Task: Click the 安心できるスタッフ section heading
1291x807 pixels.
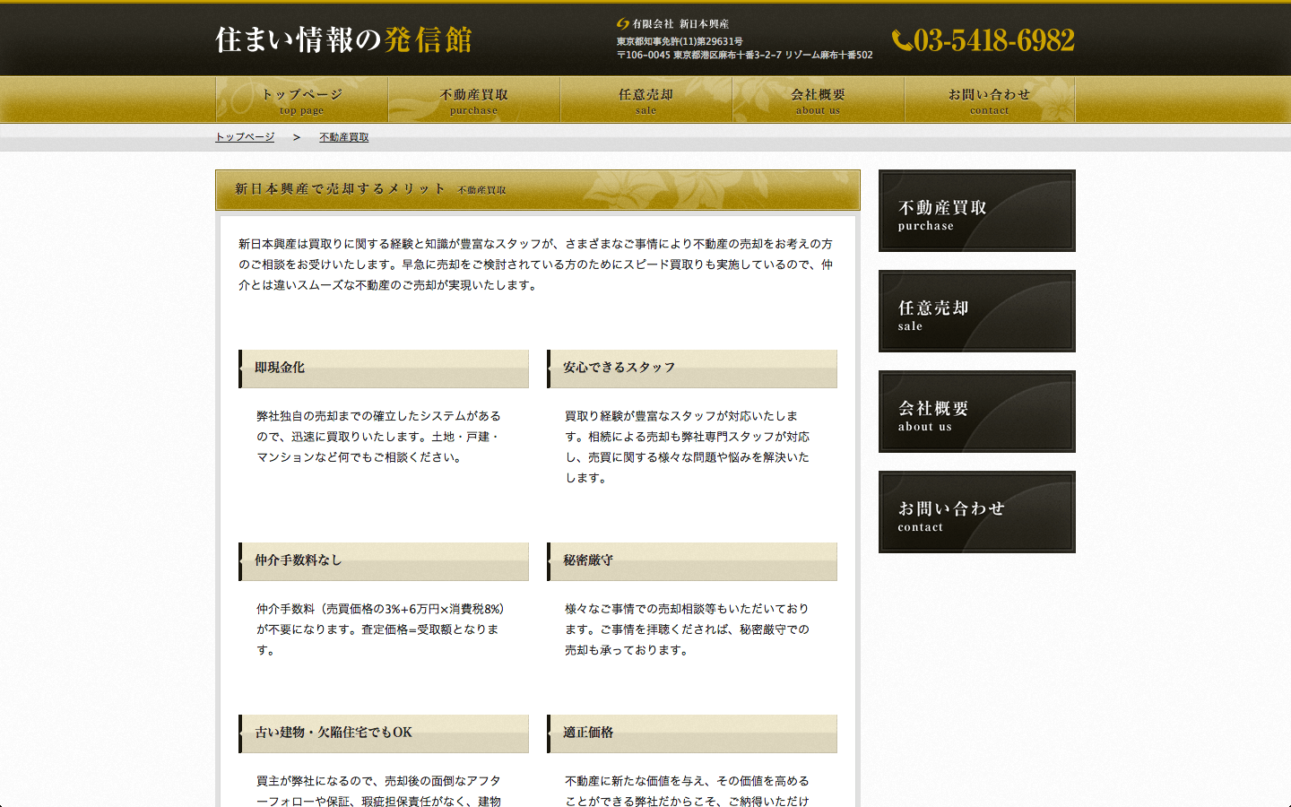Action: (692, 369)
